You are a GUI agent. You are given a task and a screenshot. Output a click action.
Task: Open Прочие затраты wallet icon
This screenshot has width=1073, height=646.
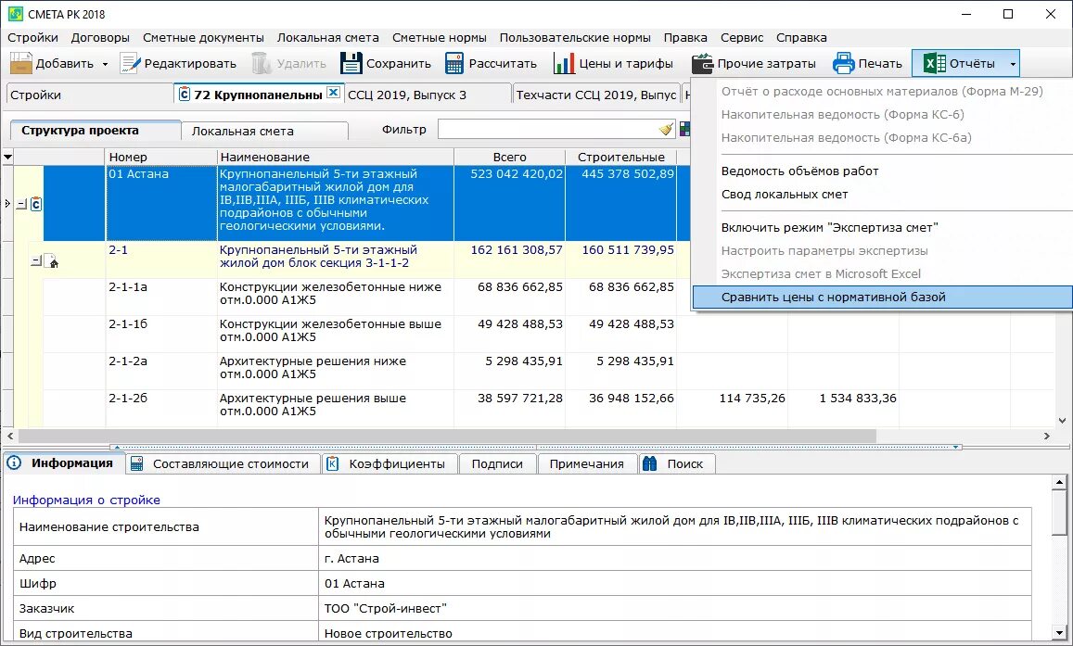(702, 64)
